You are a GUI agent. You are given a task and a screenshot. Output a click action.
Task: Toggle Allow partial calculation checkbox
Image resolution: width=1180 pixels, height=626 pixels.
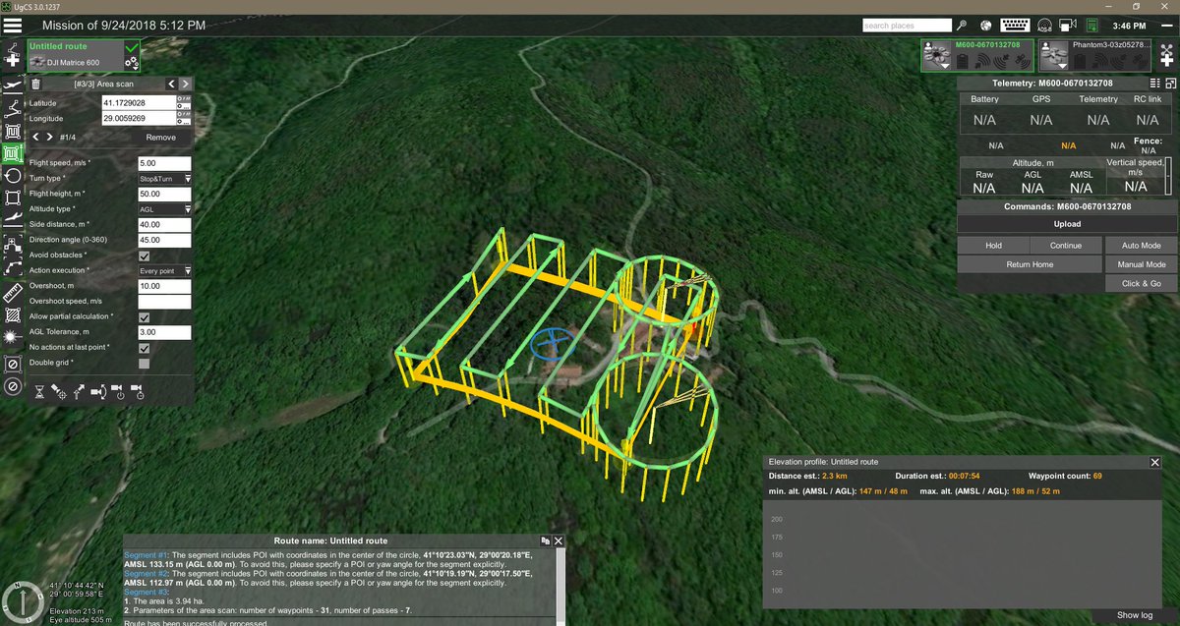(x=145, y=317)
